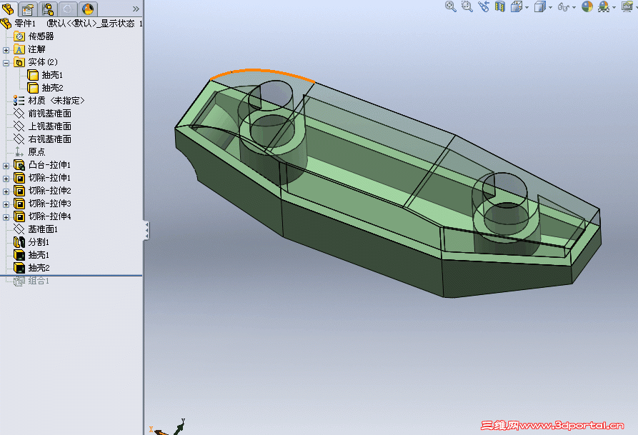This screenshot has height=435, width=638.
Task: Select the 实体(2) solid bodies folder
Action: (36, 62)
